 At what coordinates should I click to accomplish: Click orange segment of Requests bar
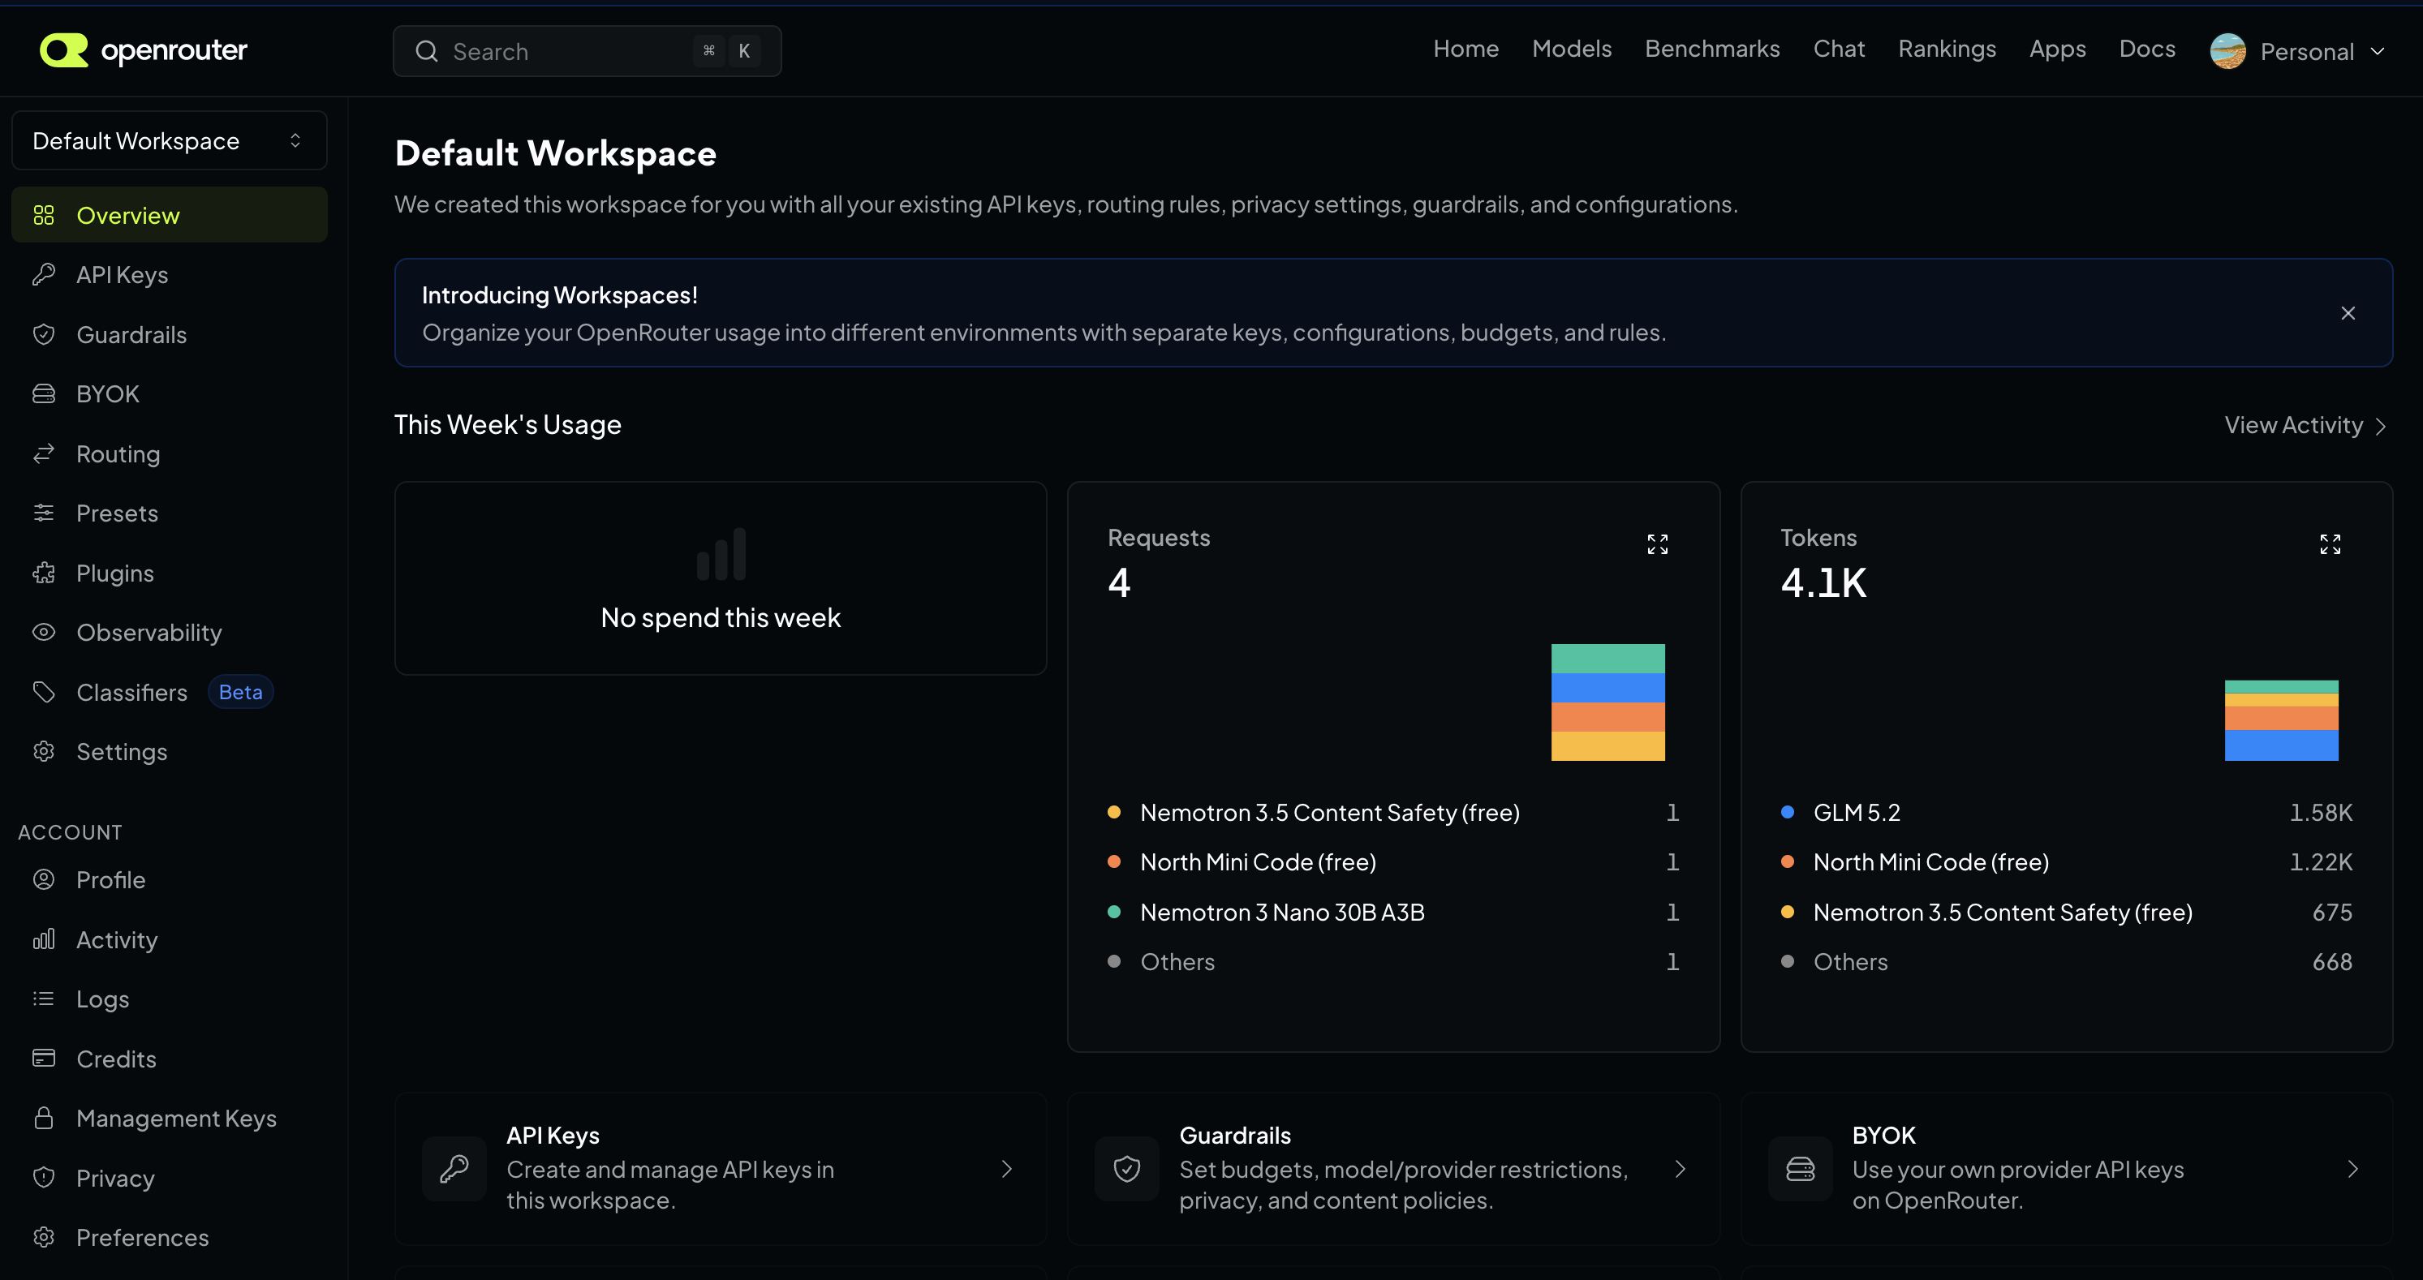click(x=1607, y=716)
